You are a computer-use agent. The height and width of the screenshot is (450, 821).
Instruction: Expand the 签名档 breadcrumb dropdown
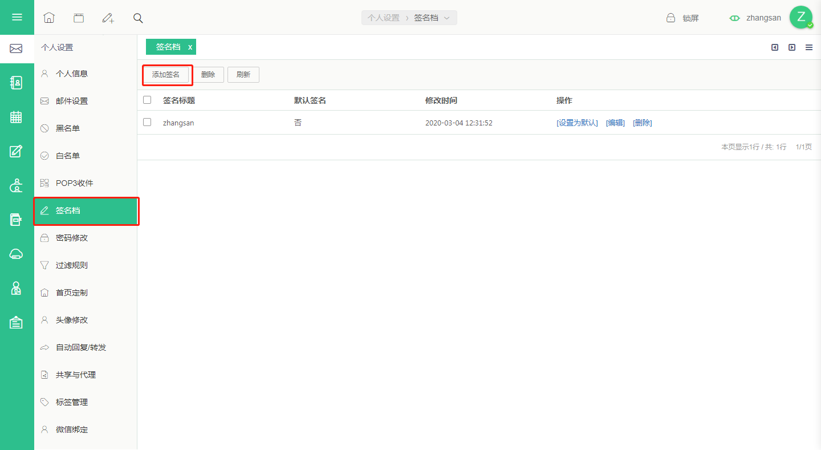tap(447, 18)
